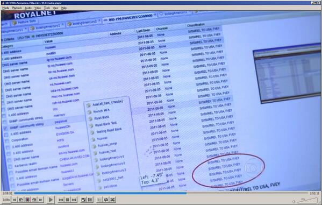This screenshot has width=322, height=205.
Task: Open the Playback menu
Action: [x=17, y=8]
